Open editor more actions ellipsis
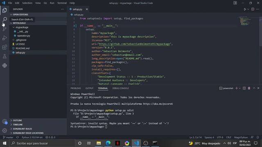Screen dimensions: 262x147 click(257, 9)
